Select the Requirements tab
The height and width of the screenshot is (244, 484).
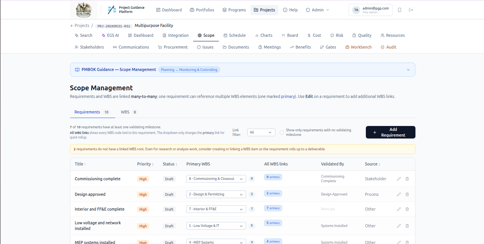92,112
